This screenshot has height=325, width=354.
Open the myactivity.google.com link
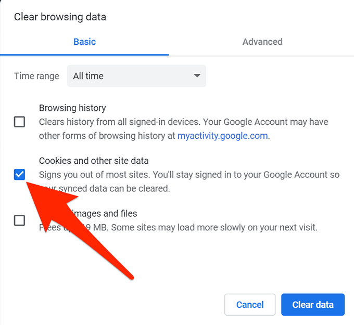(x=222, y=136)
